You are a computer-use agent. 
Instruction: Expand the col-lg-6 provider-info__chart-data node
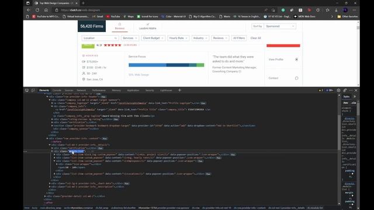(50, 184)
